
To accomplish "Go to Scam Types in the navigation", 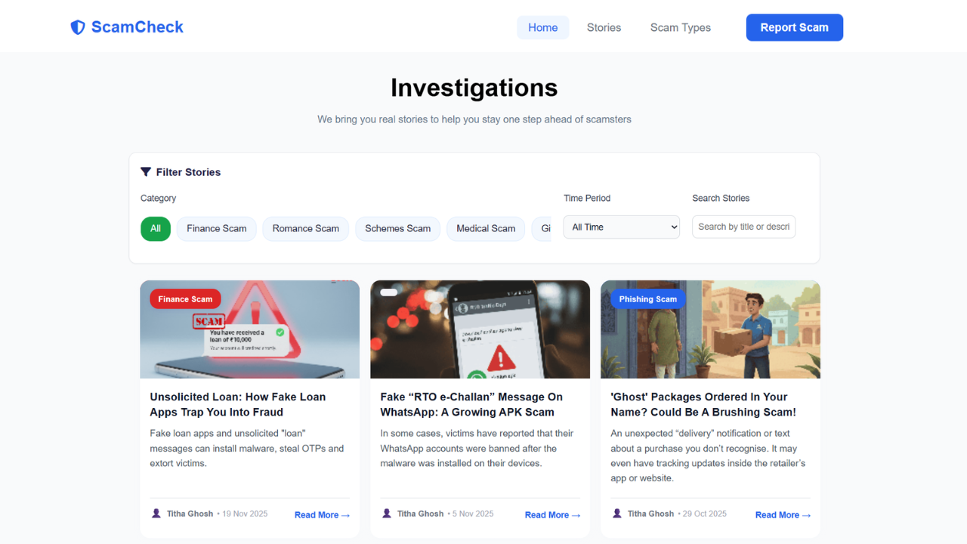I will (681, 27).
